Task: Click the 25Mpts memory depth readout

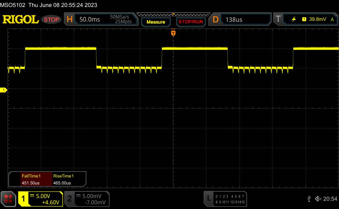Action: click(x=123, y=22)
